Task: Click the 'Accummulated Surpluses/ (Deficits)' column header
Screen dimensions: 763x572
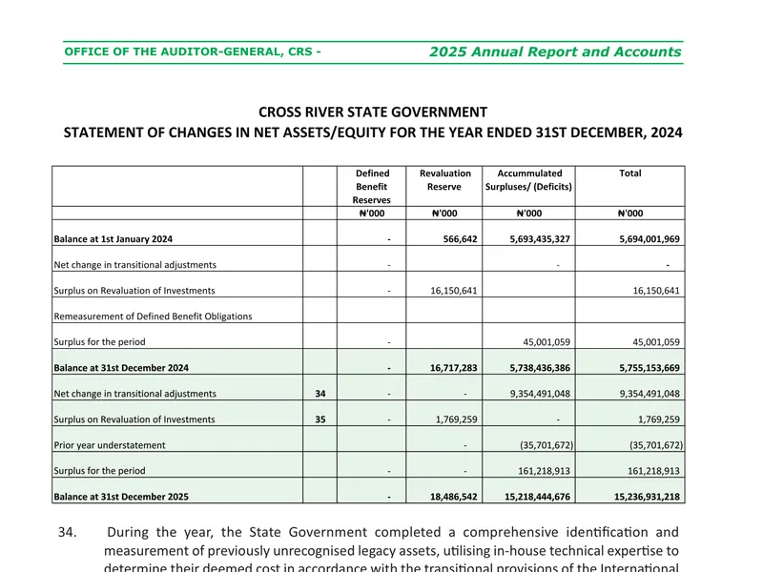Action: pos(528,180)
